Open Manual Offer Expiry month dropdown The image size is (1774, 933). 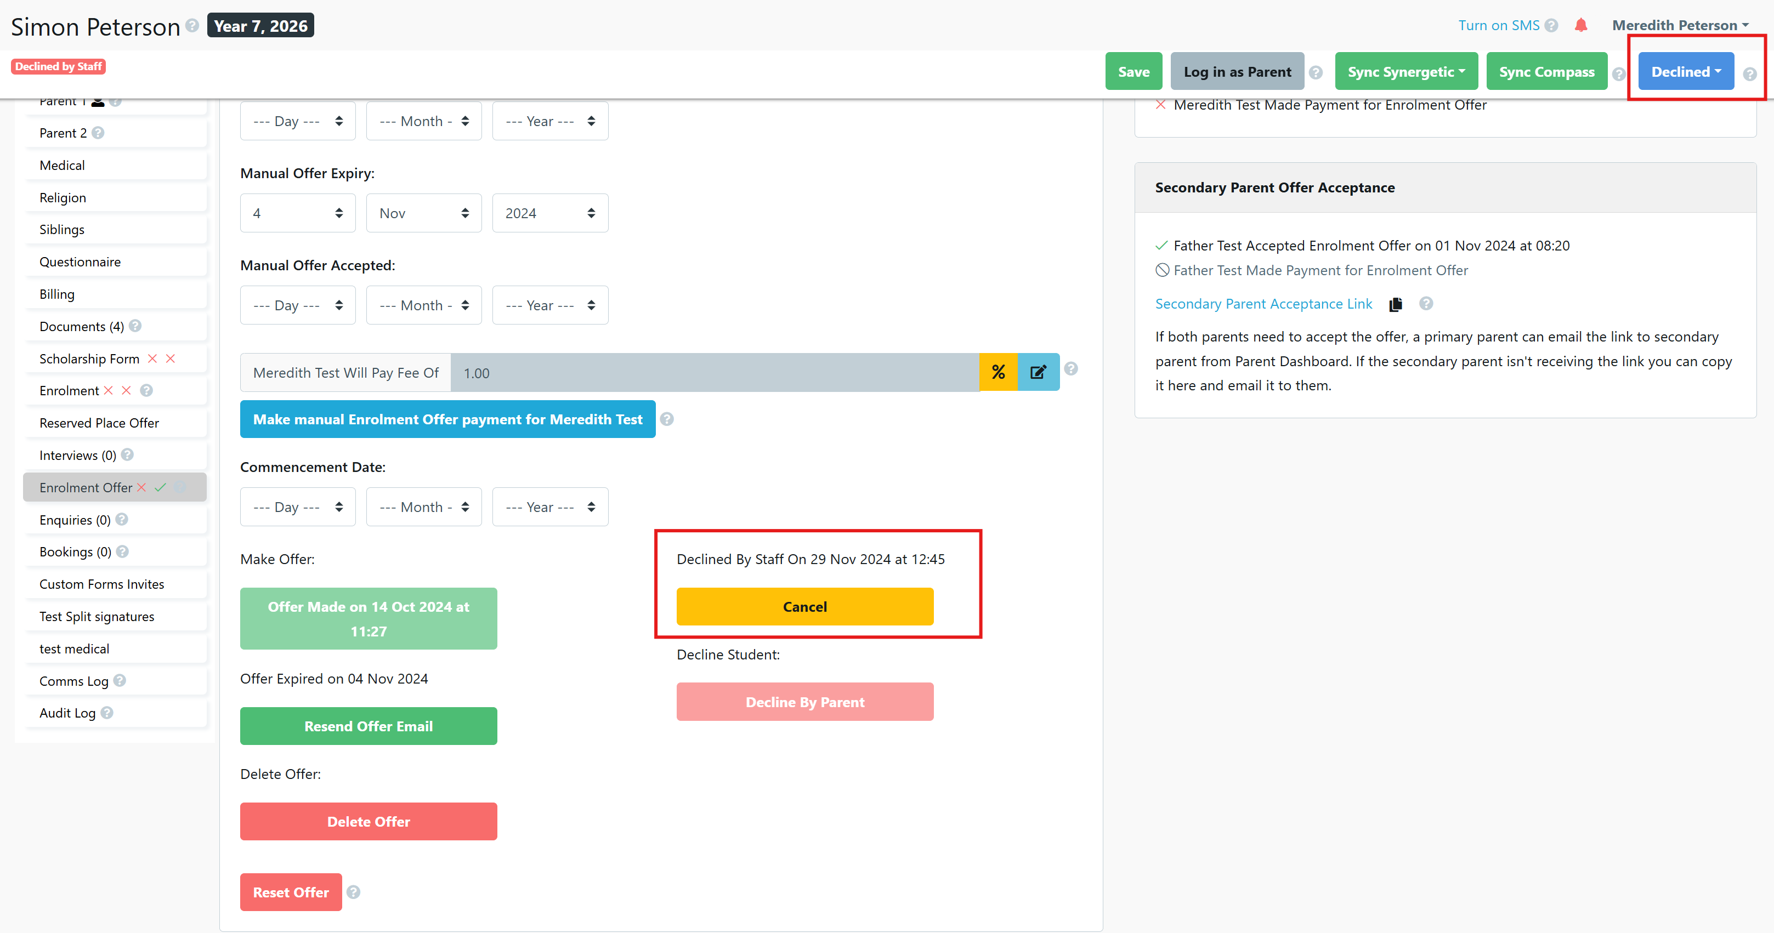tap(423, 213)
